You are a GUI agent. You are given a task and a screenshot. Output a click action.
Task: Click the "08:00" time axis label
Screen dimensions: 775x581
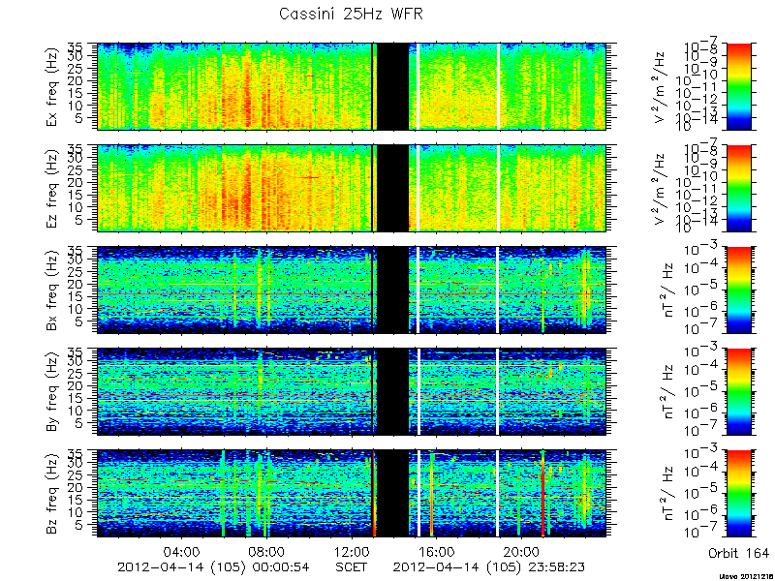pos(266,551)
